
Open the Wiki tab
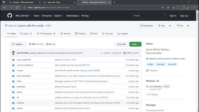tap(94, 34)
